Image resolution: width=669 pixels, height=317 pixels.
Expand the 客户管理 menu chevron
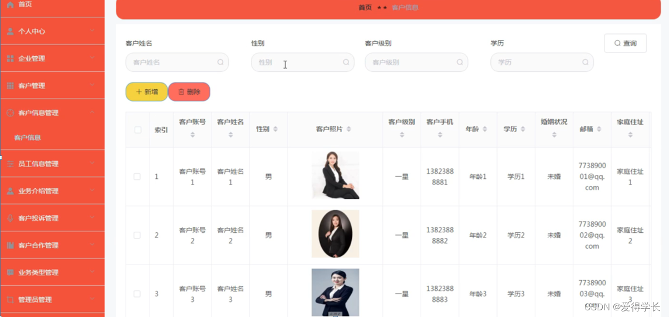[x=92, y=85]
